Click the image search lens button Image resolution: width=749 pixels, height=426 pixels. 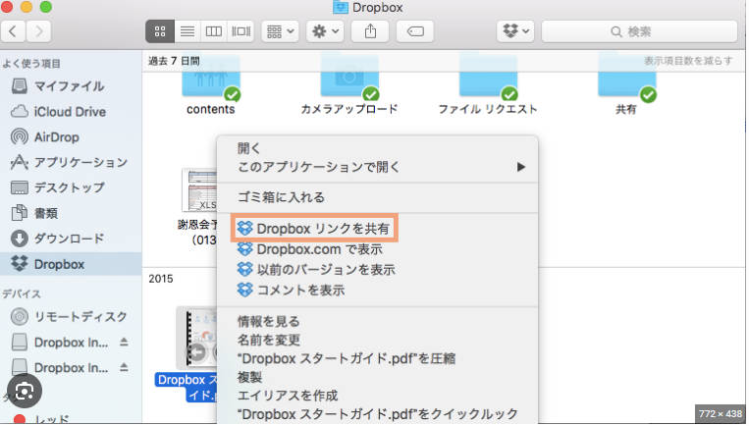24,392
